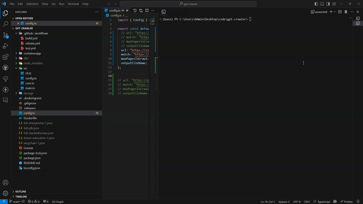The image size is (363, 204).
Task: Expand the containerapp folder
Action: [16, 53]
